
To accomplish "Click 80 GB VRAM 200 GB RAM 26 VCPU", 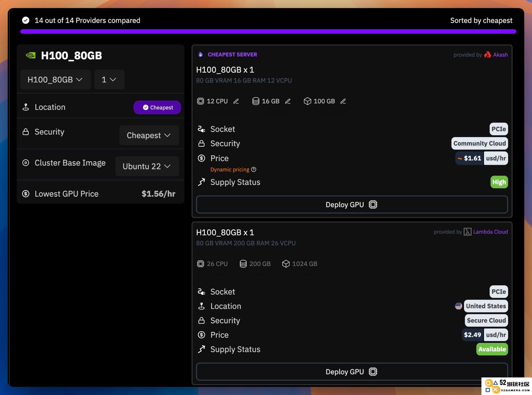I will tap(246, 243).
